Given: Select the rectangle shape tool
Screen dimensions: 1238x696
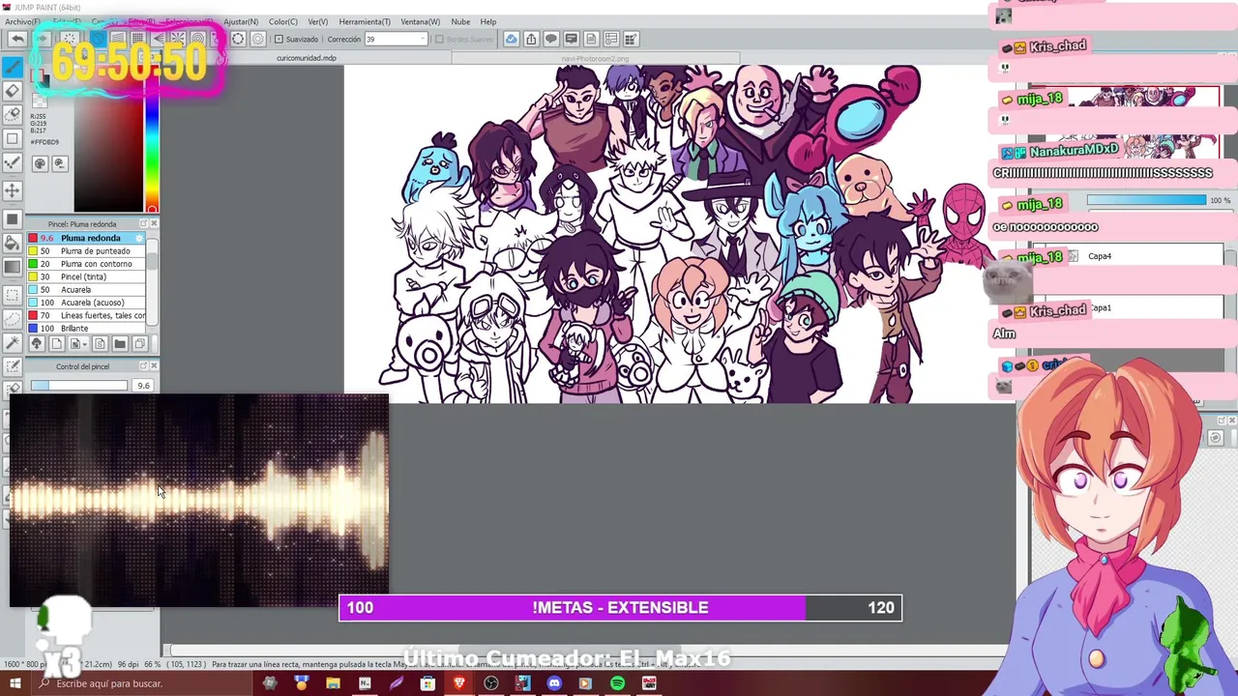Looking at the screenshot, I should tap(13, 139).
